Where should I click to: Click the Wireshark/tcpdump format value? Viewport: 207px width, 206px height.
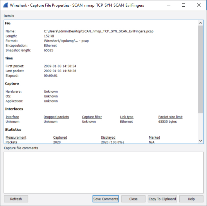(66, 41)
